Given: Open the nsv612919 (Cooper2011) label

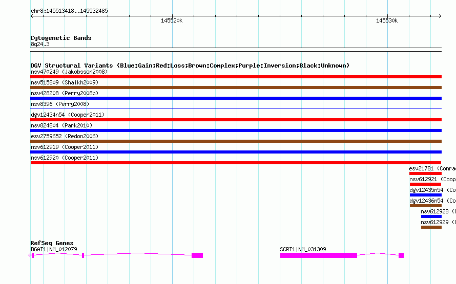Looking at the screenshot, I should [65, 147].
